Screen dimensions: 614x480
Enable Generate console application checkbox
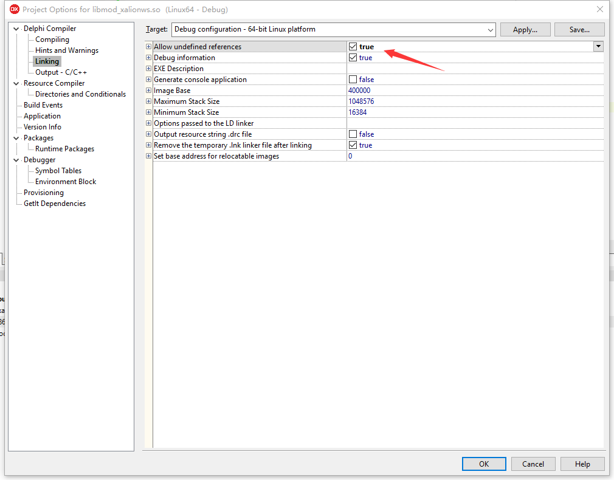click(353, 80)
